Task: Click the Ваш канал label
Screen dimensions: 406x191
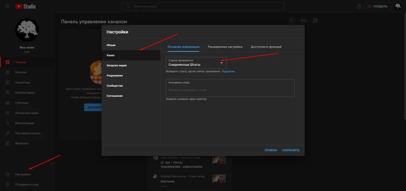Action: tap(27, 48)
